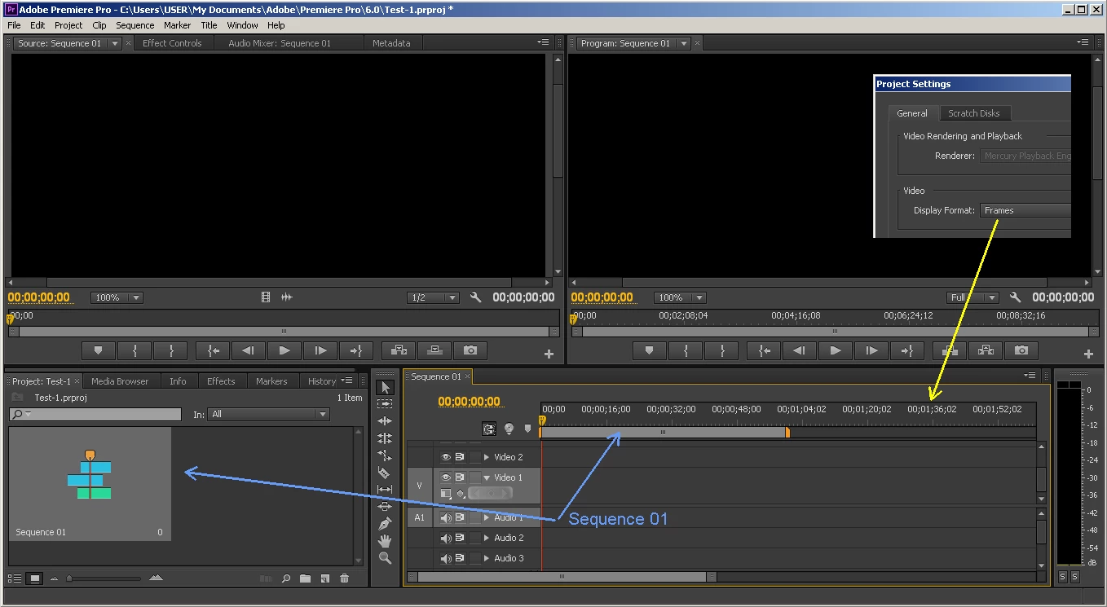The width and height of the screenshot is (1107, 607).
Task: Select the Slide tool
Action: (385, 507)
